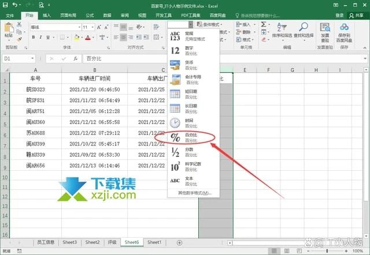Viewport: 370px width, 255px height.
Task: Toggle align text left
Action: (116, 37)
